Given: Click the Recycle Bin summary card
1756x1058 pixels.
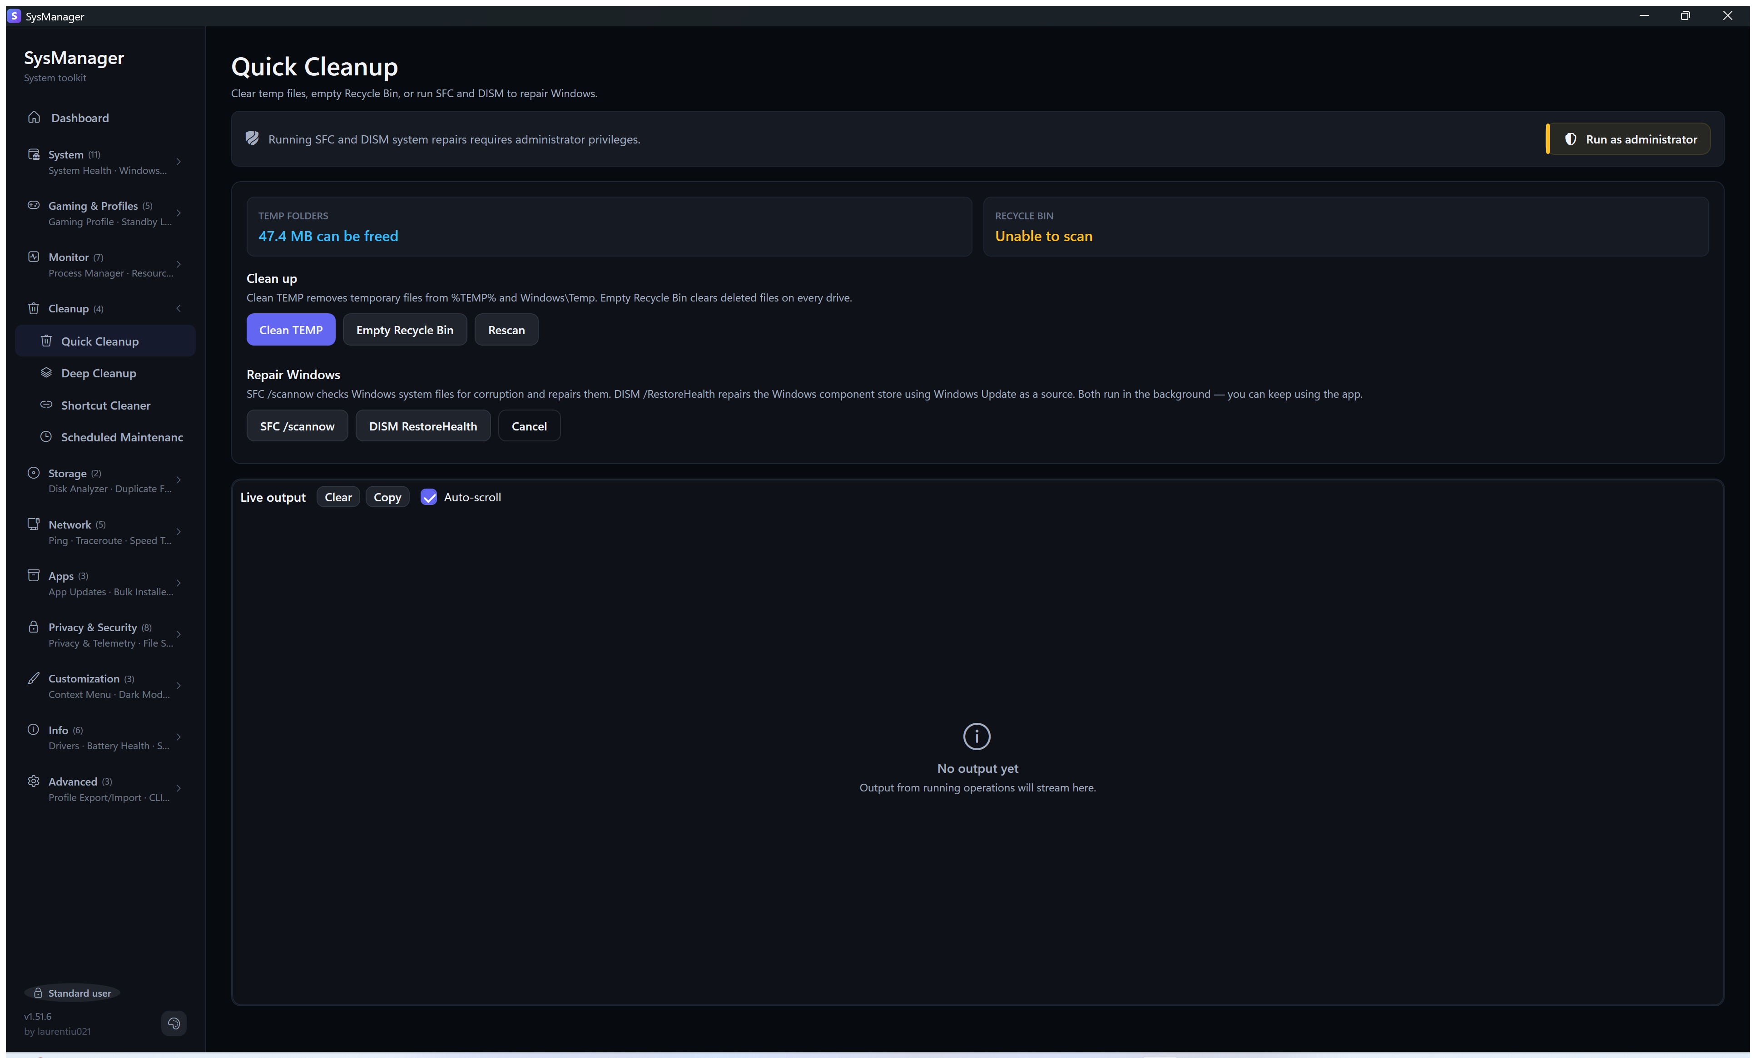Looking at the screenshot, I should click(x=1346, y=227).
